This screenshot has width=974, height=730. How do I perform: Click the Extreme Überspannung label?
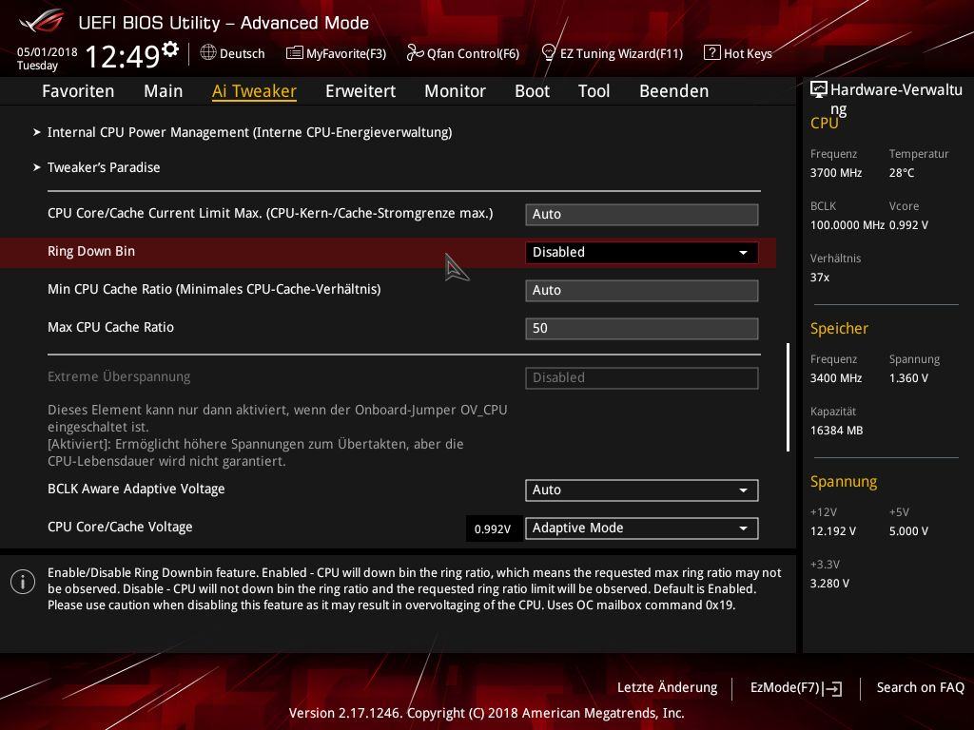click(119, 376)
